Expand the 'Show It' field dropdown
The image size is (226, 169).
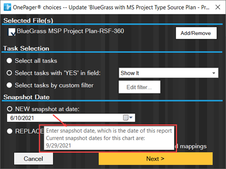(x=169, y=73)
